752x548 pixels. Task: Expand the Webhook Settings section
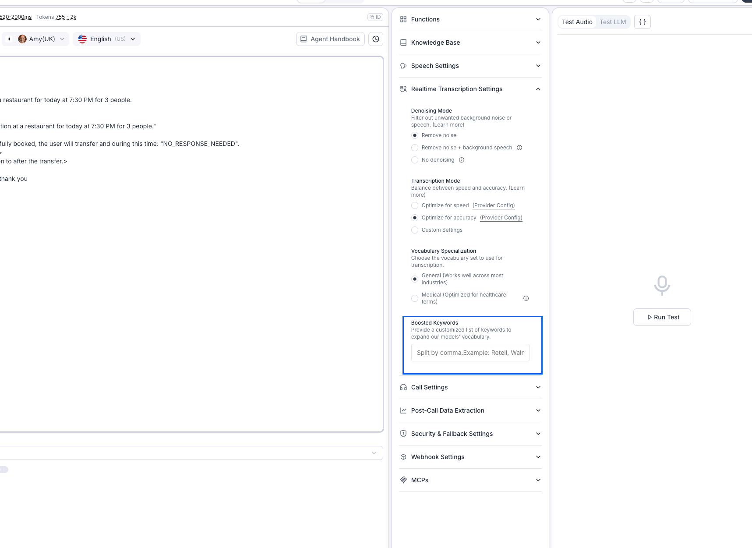pos(470,457)
